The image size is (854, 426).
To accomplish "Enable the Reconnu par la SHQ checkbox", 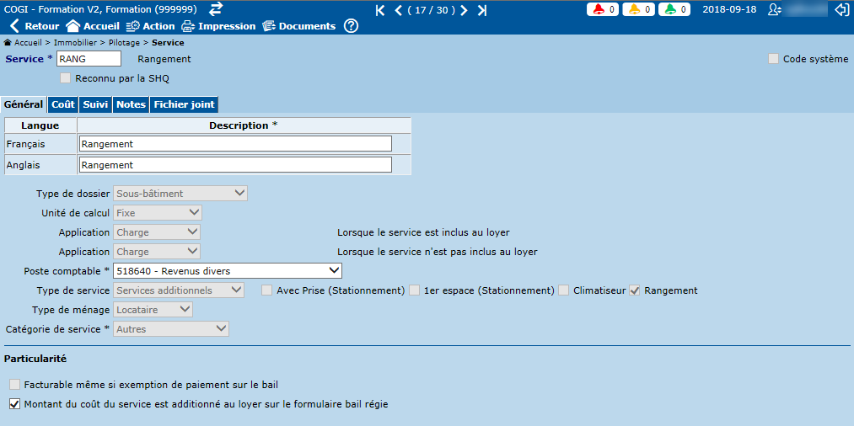I will [66, 78].
